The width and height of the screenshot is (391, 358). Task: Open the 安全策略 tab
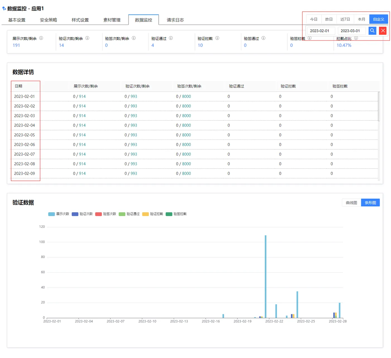pyautogui.click(x=48, y=20)
